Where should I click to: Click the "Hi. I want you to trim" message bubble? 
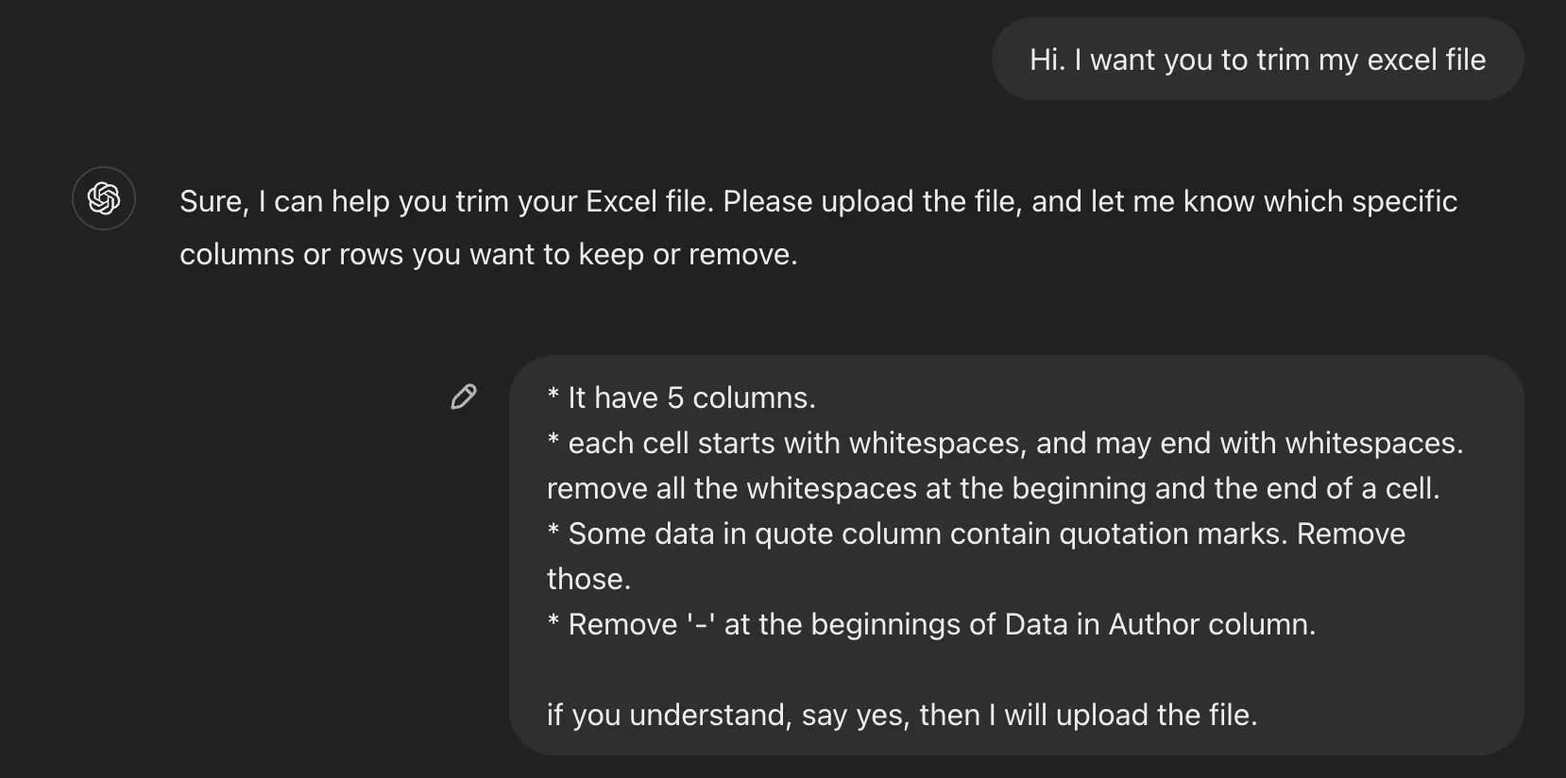pyautogui.click(x=1257, y=59)
